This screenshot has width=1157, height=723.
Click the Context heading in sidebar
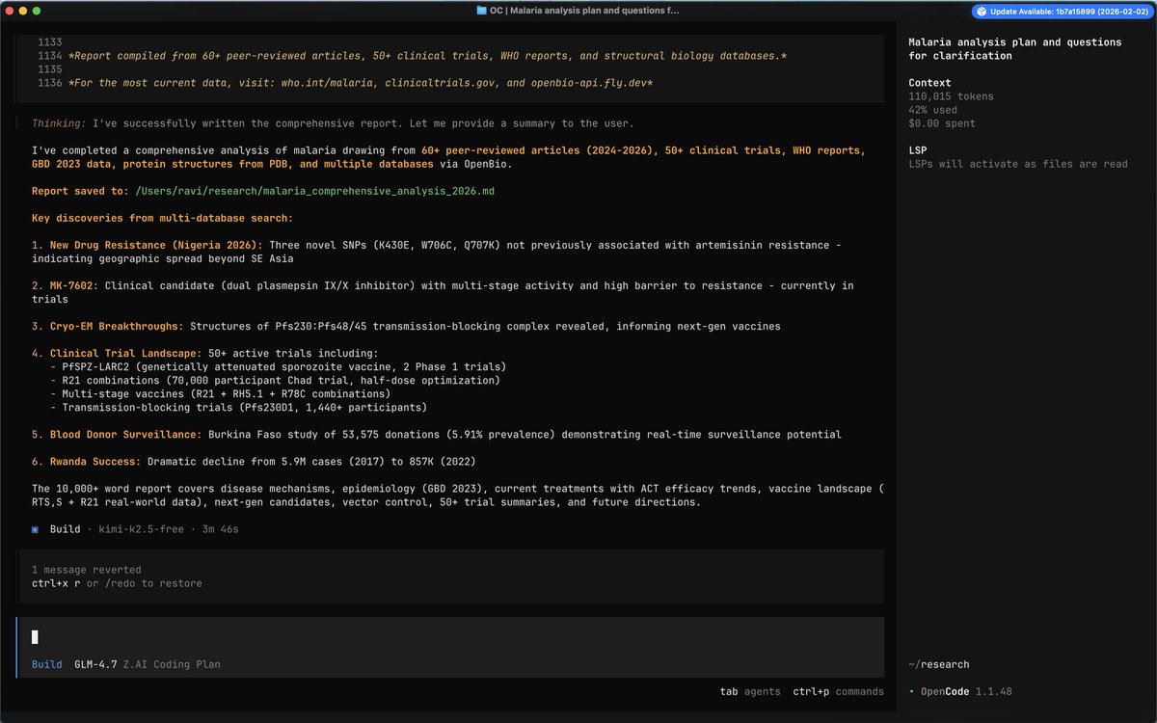[x=929, y=83]
